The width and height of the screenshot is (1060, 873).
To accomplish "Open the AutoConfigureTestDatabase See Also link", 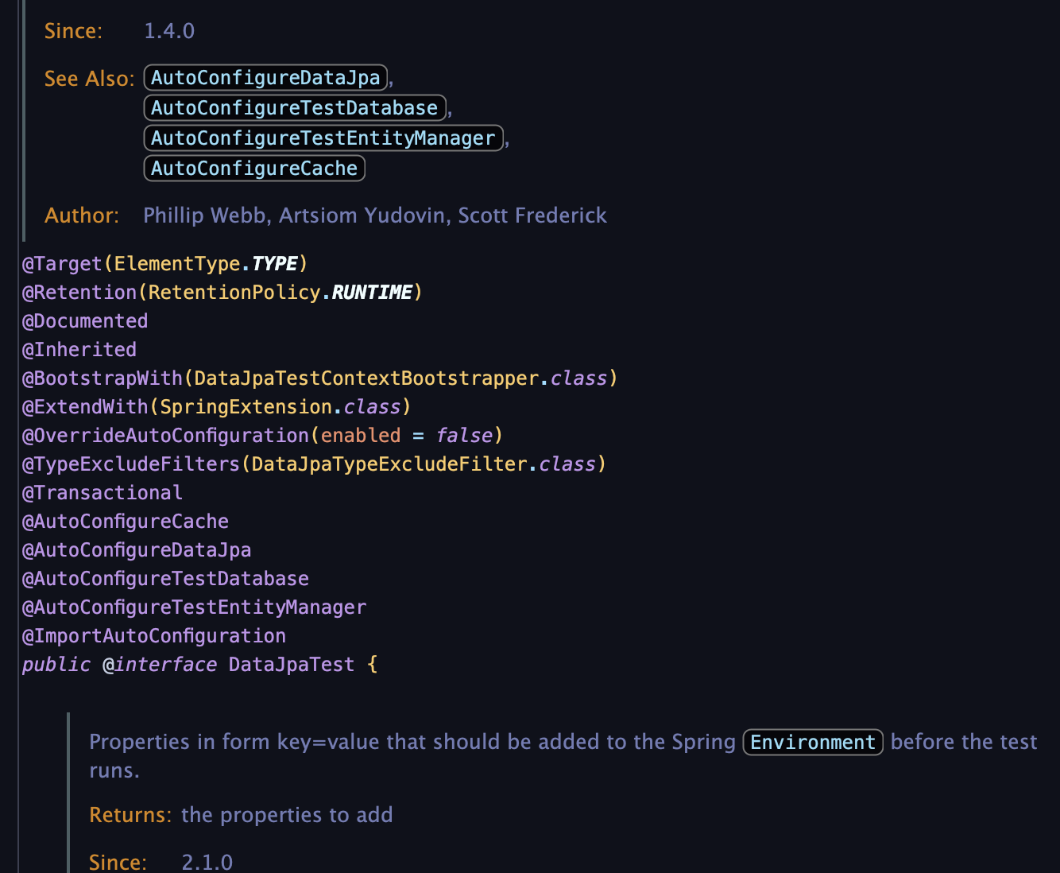I will tap(294, 108).
